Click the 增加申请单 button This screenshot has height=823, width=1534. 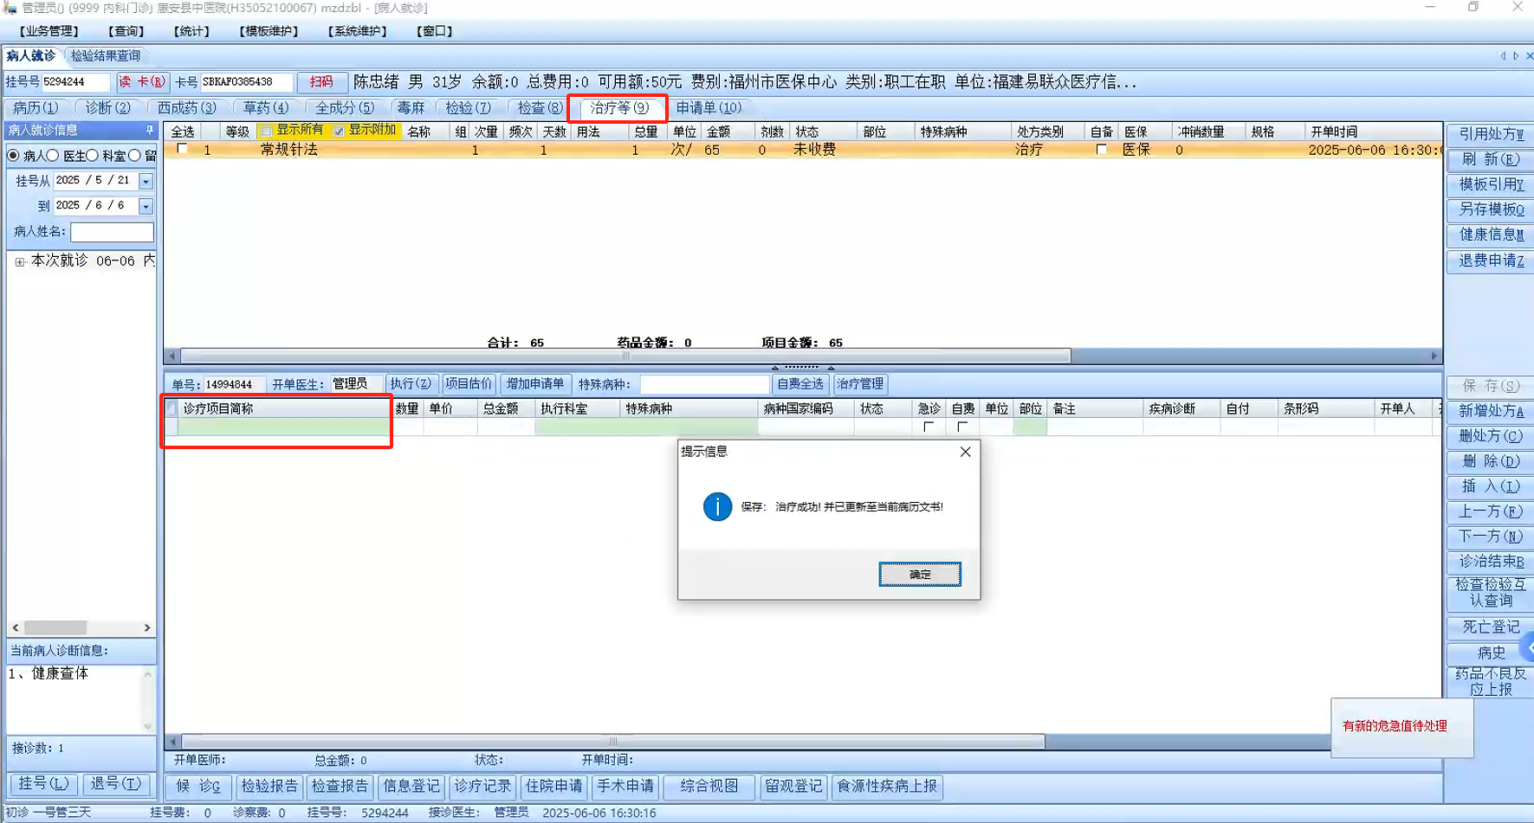tap(535, 384)
